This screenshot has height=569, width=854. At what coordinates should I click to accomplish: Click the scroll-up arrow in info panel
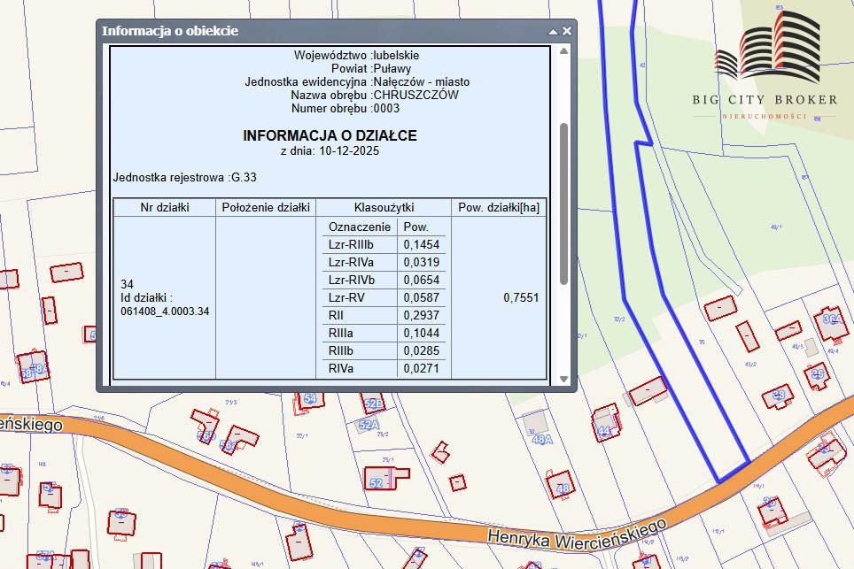click(563, 52)
